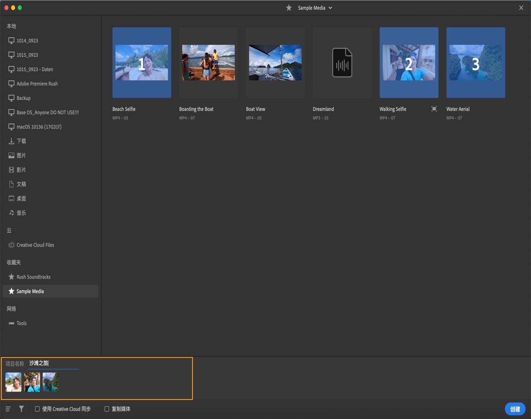
Task: Select the Boat View clip thumbnail
Action: [x=275, y=62]
